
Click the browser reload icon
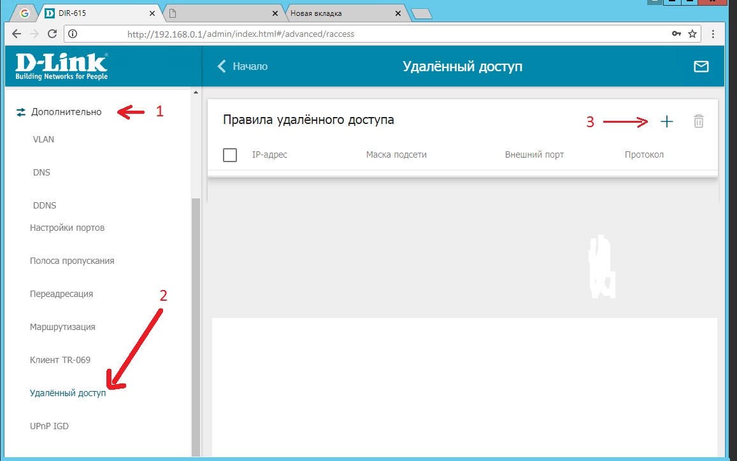click(52, 34)
